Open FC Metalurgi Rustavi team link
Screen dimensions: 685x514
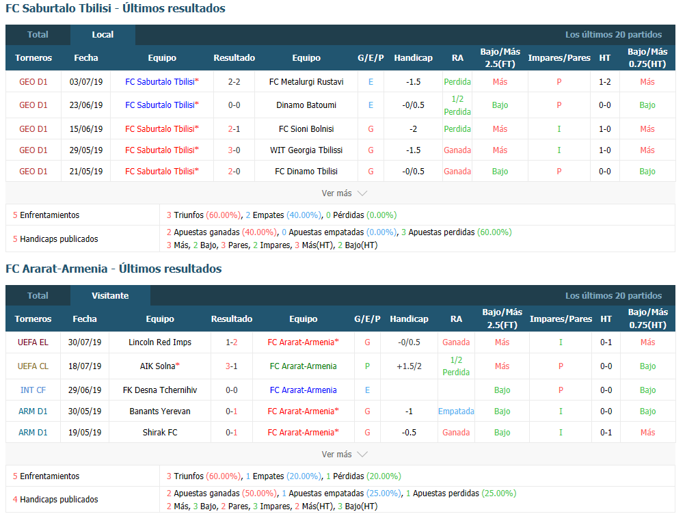pyautogui.click(x=306, y=81)
